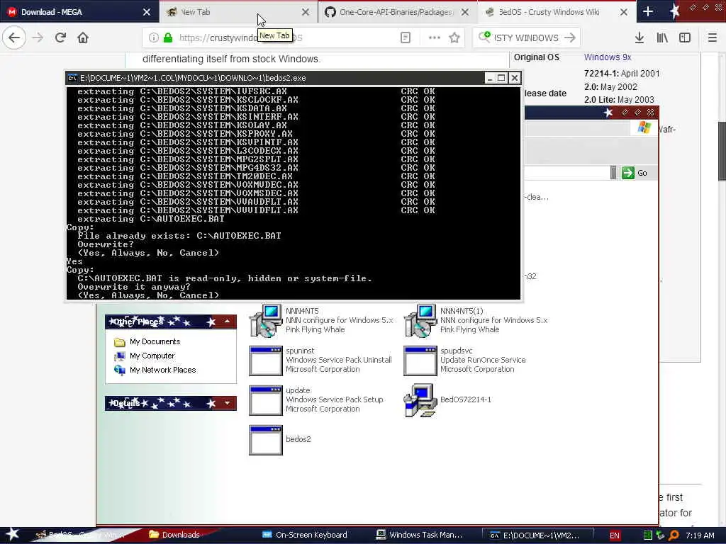Select the bedos2 executable icon
726x544 pixels.
[266, 441]
